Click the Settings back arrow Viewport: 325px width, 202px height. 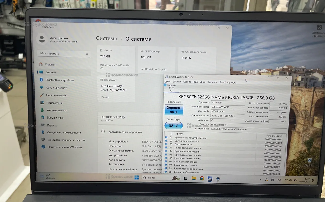coord(37,27)
